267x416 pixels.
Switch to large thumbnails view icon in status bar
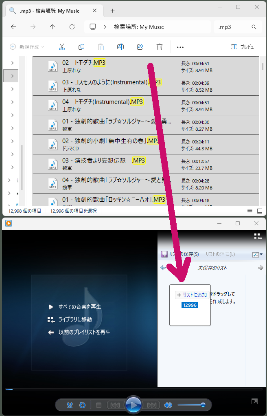coord(260,211)
